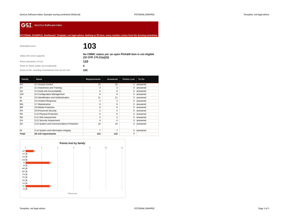Click the family code 'SC' table cell
This screenshot has height=223, width=289.
tap(27, 126)
